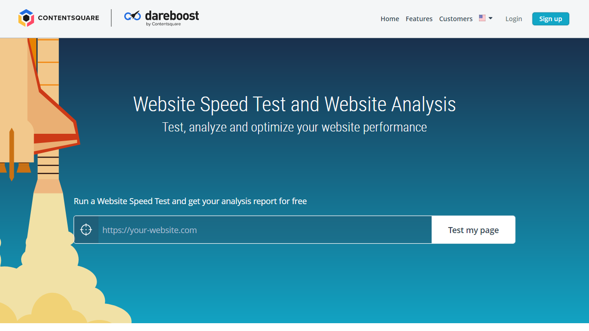Focus the website URL input field
This screenshot has width=589, height=331.
coord(265,230)
